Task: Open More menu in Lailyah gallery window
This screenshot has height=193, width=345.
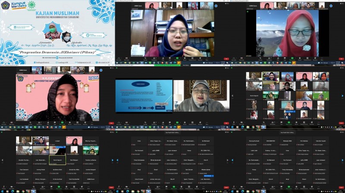Action: click(x=88, y=187)
